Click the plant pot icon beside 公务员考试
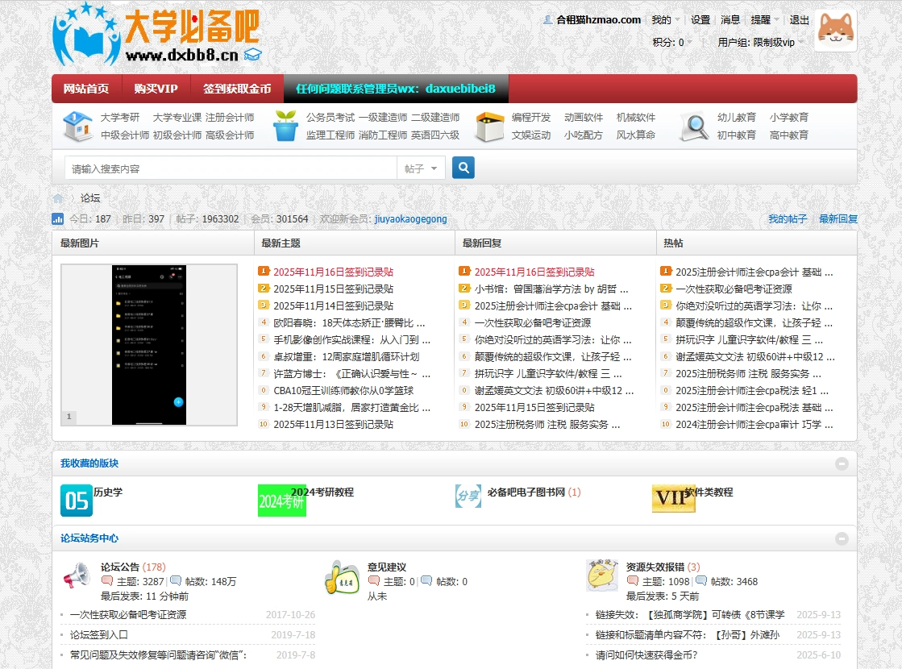Image resolution: width=902 pixels, height=669 pixels. (x=285, y=127)
